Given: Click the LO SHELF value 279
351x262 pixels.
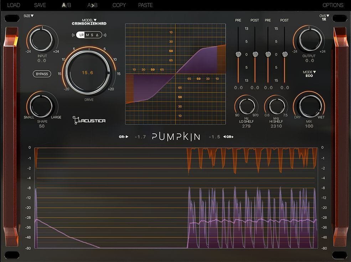Looking at the screenshot, I should click(246, 126).
